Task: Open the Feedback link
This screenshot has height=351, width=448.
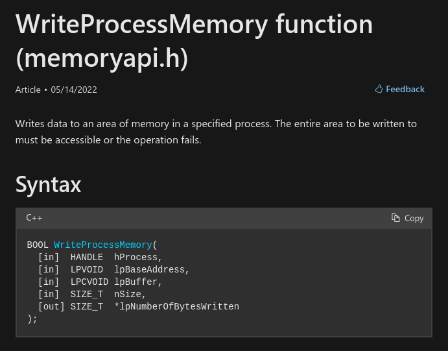Action: click(405, 90)
